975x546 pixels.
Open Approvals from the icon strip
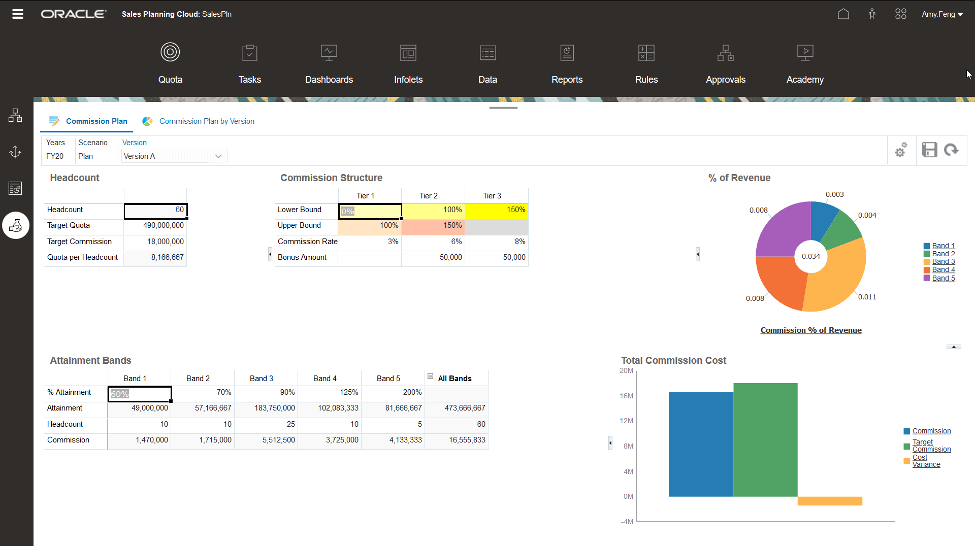725,52
